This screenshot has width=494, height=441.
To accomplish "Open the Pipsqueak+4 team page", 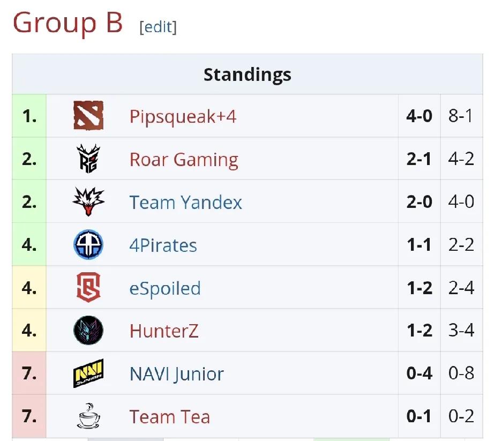I will pyautogui.click(x=183, y=117).
